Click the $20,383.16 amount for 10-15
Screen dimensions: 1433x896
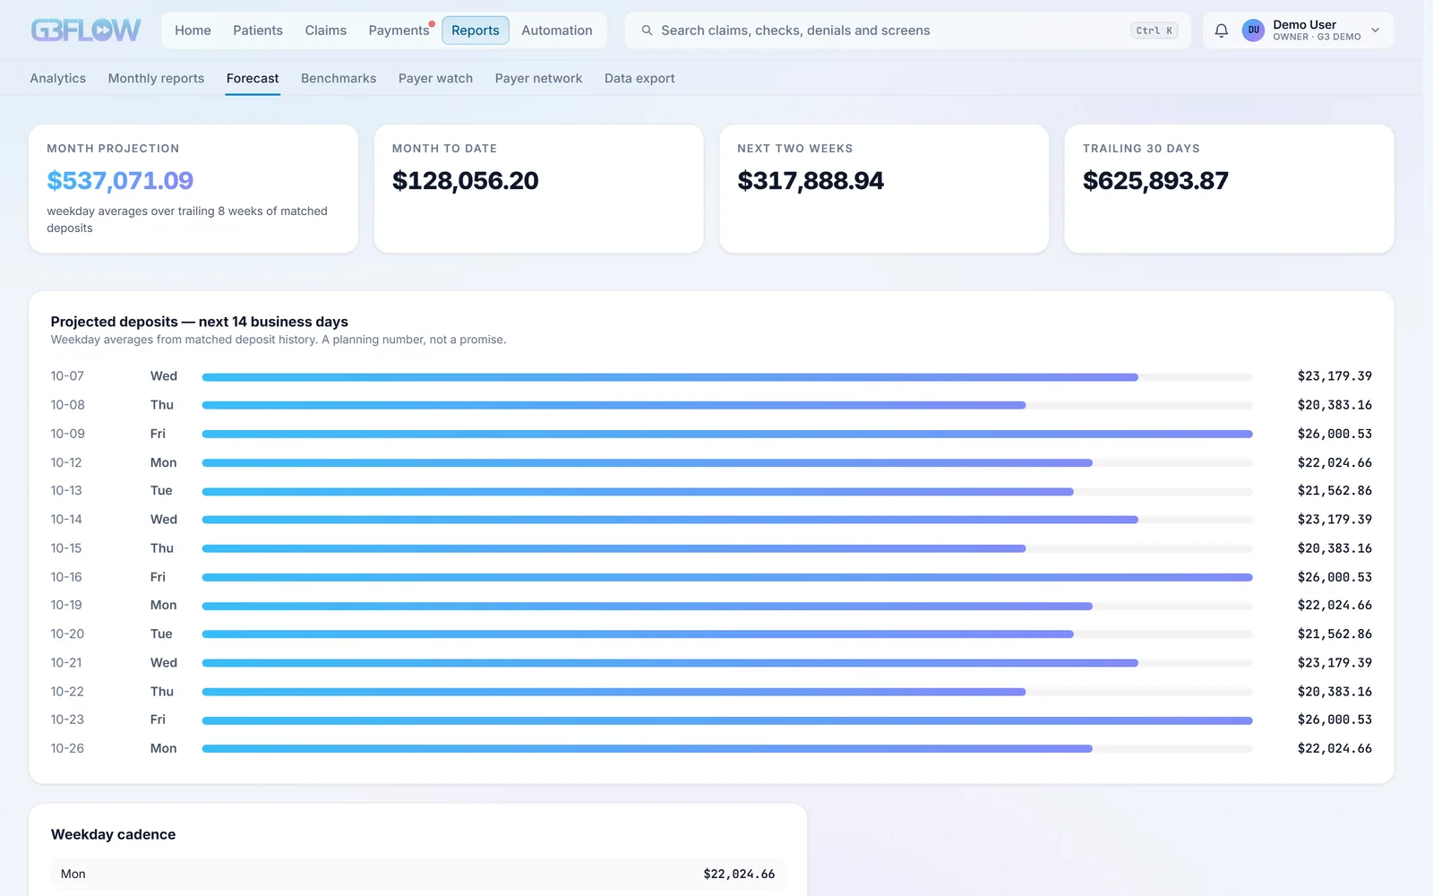(1334, 548)
